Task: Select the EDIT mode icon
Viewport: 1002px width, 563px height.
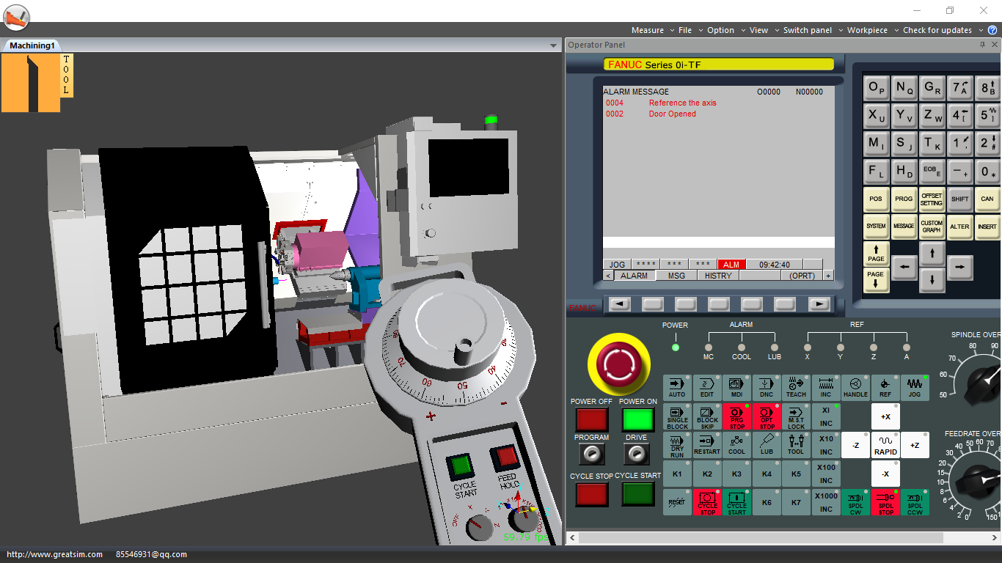Action: pyautogui.click(x=706, y=387)
